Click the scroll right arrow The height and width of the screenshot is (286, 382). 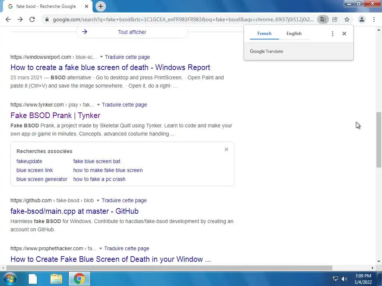(373, 268)
